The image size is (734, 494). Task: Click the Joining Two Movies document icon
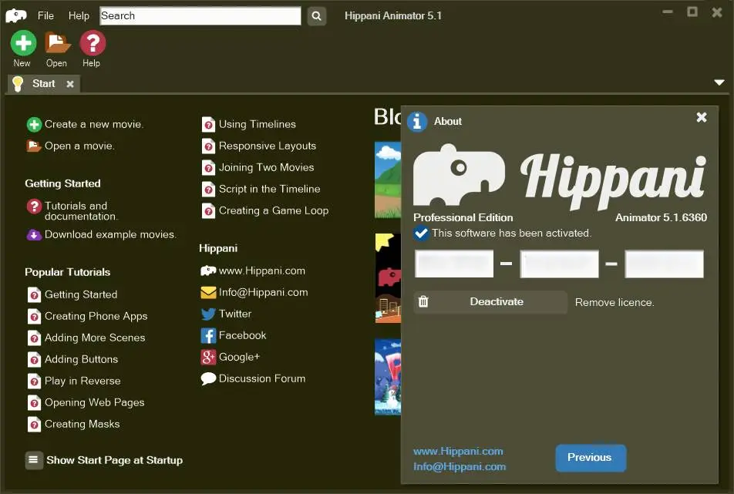point(208,167)
